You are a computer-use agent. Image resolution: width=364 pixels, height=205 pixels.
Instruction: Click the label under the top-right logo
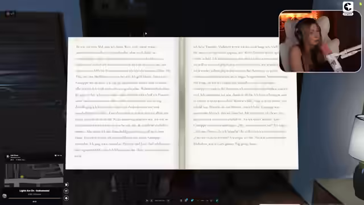(348, 14)
